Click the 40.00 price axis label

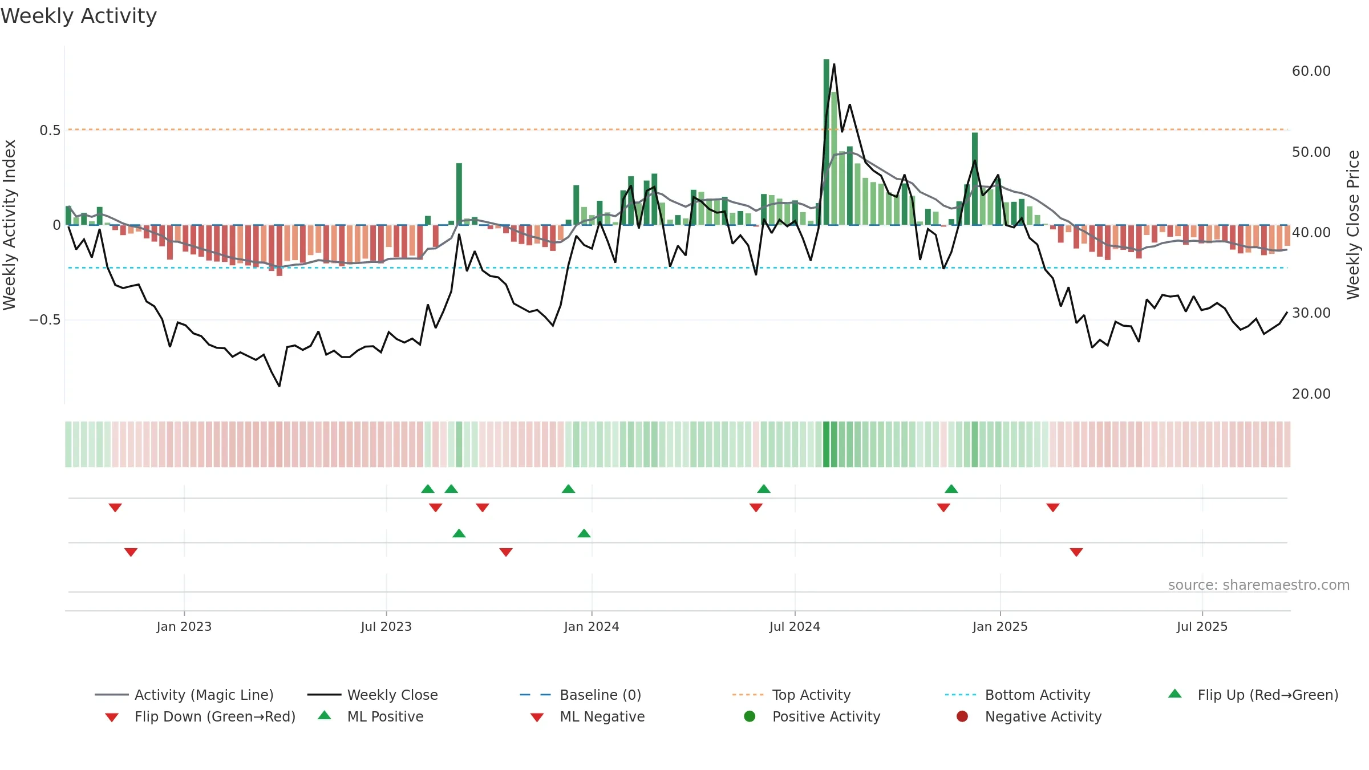(1311, 233)
